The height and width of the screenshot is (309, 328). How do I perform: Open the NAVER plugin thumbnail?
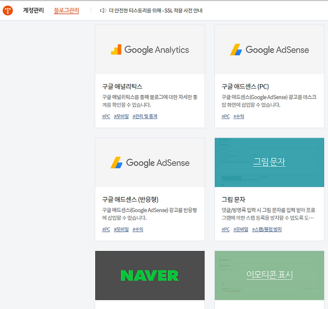(150, 276)
